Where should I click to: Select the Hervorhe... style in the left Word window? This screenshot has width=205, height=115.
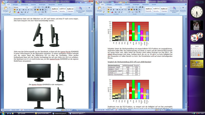coord(63,9)
